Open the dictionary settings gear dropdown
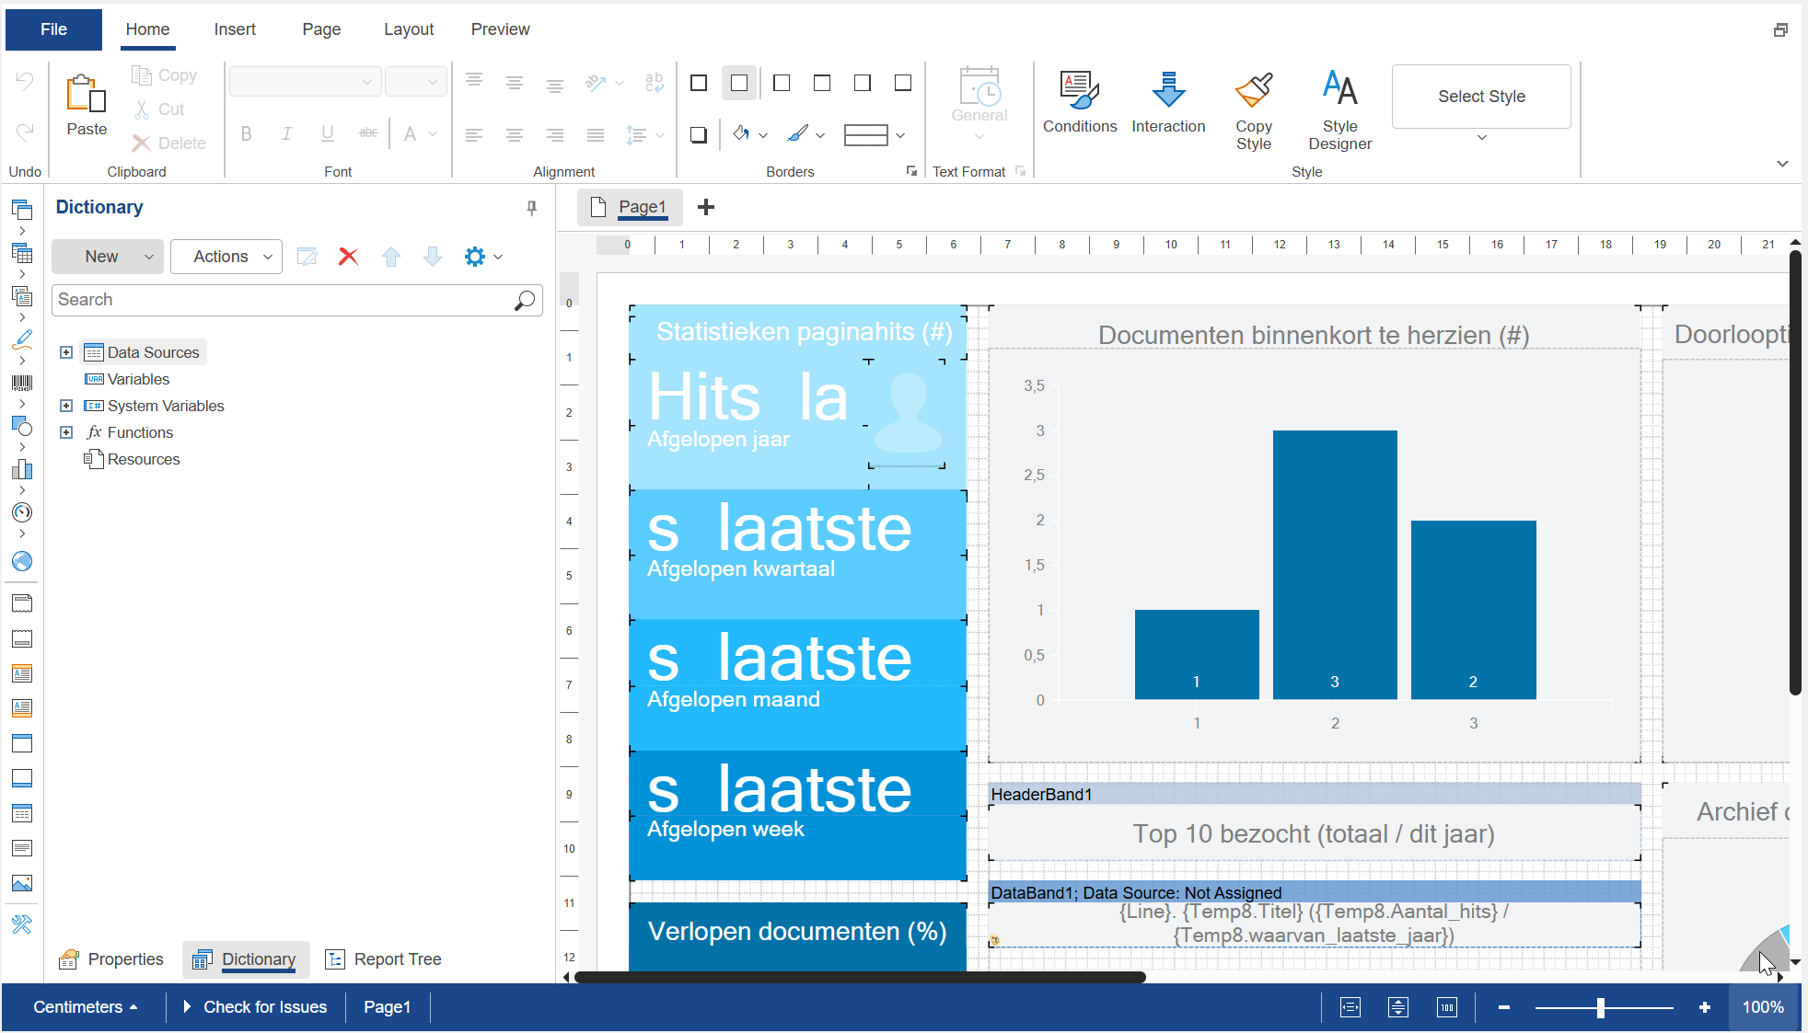The height and width of the screenshot is (1033, 1808). [x=483, y=257]
